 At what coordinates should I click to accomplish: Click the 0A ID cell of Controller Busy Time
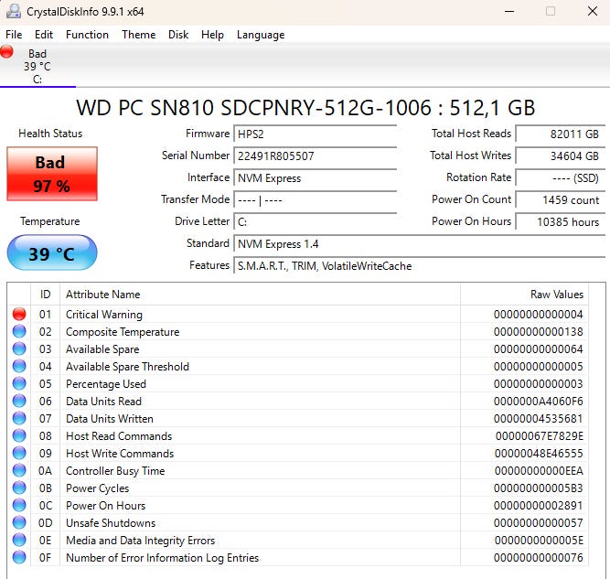45,471
